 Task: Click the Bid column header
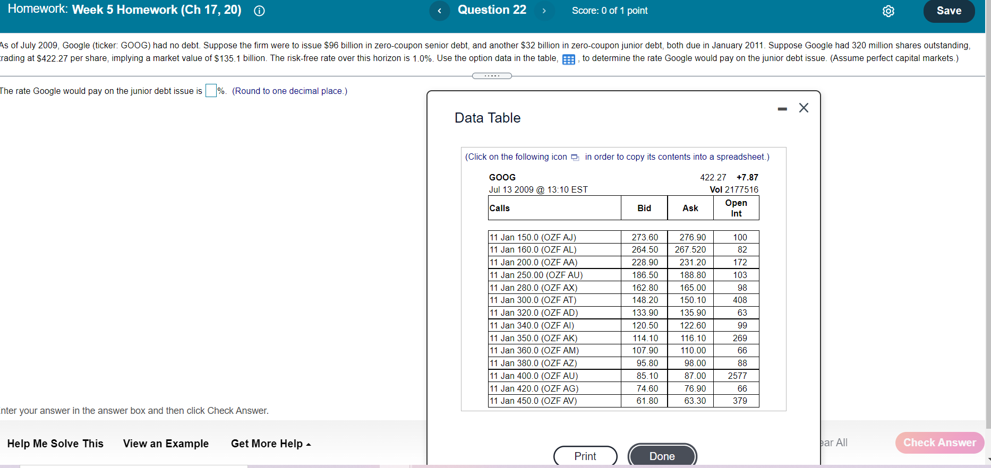(644, 208)
